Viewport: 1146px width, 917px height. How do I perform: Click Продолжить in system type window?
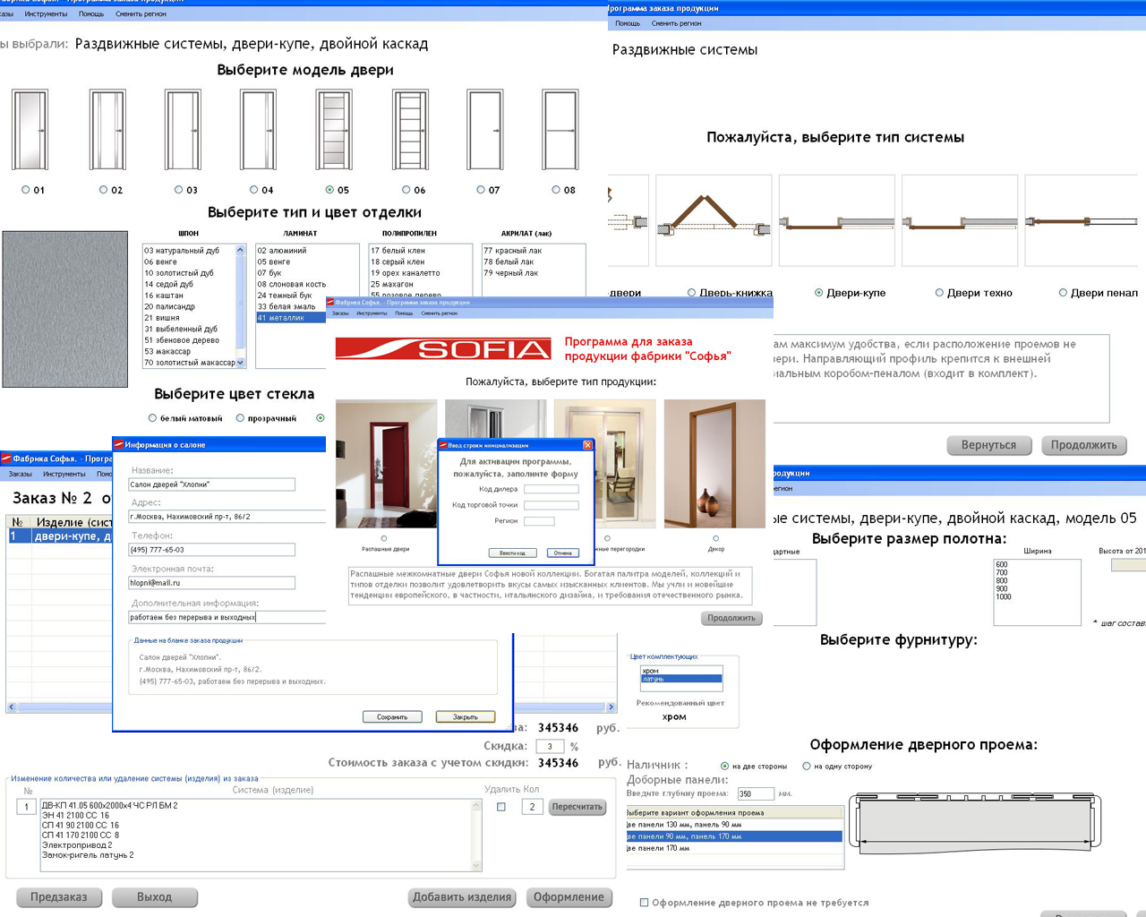[x=1084, y=445]
